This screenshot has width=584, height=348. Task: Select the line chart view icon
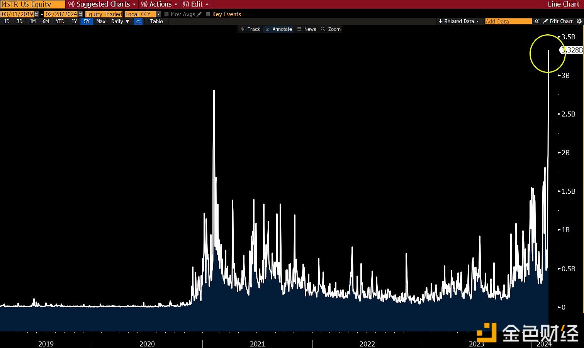point(138,22)
